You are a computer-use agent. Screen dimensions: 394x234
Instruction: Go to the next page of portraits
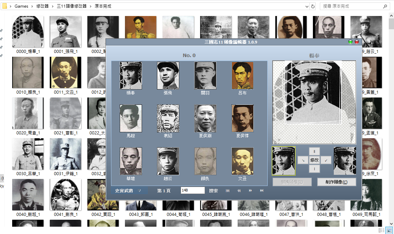(x=250, y=191)
